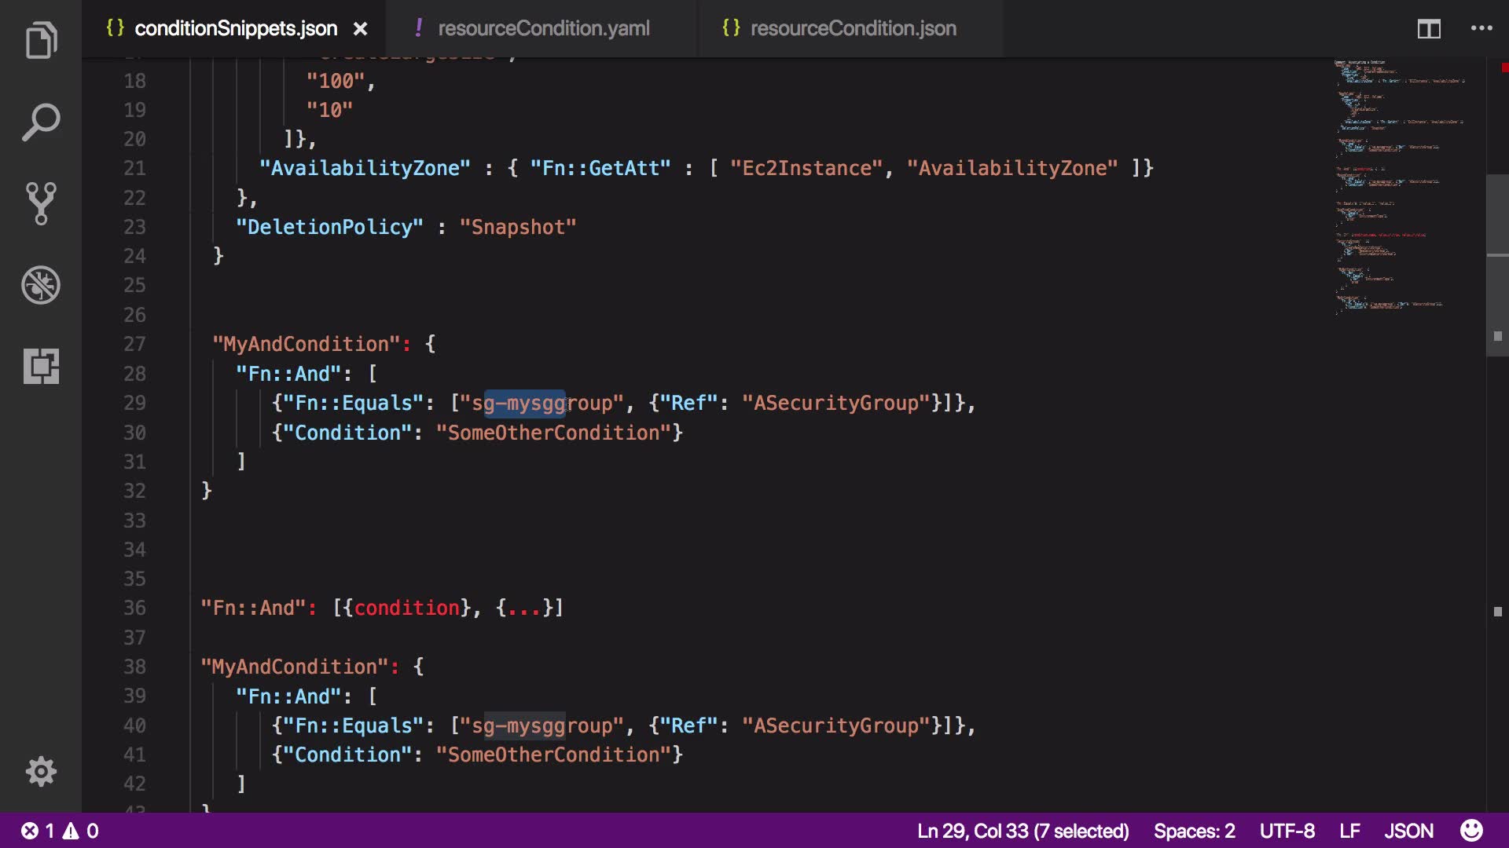Open the Explorer files icon

[41, 41]
